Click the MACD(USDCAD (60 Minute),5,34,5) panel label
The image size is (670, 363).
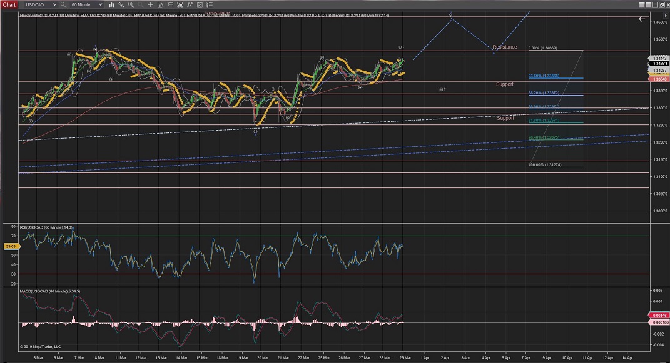pyautogui.click(x=50, y=291)
